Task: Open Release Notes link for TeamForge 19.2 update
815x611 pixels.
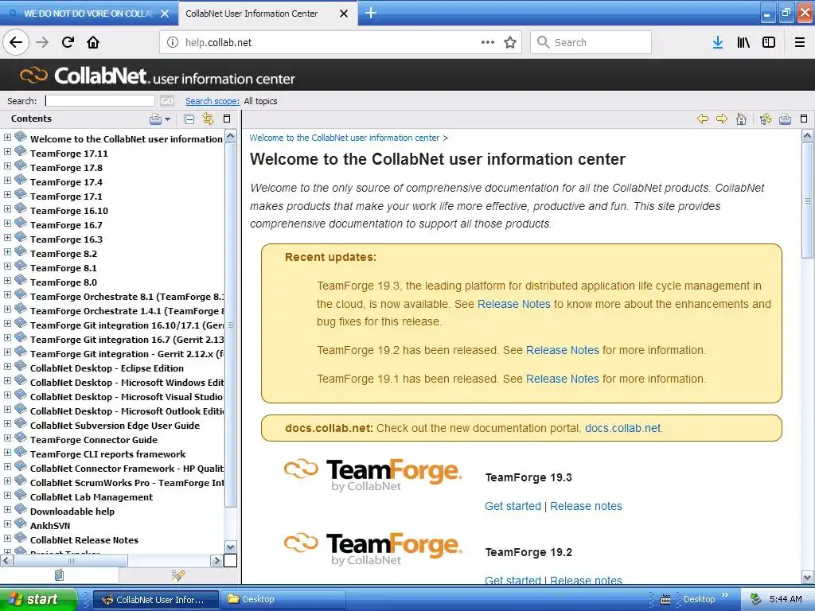Action: pyautogui.click(x=563, y=350)
